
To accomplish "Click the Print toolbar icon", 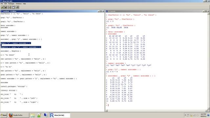I will (x=17, y=7).
